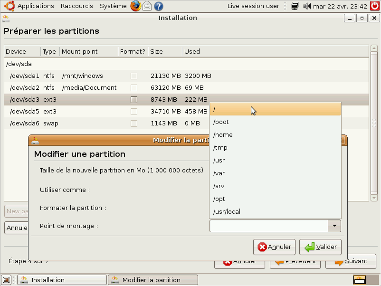Click the Mount point column header
381x286 pixels.
[89, 51]
